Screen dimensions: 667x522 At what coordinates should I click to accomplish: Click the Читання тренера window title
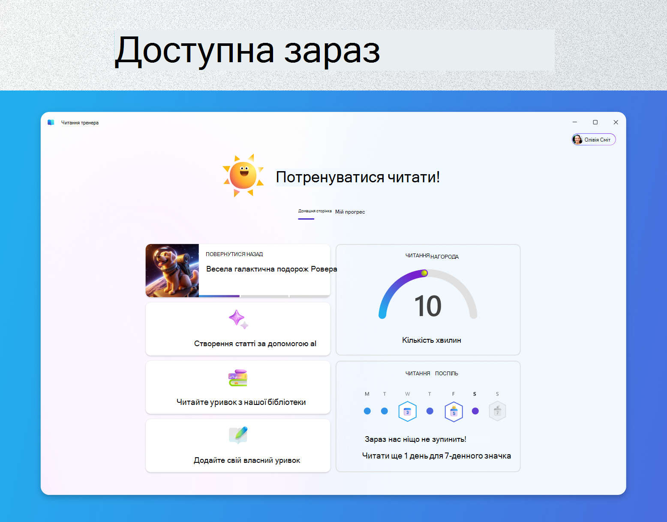pyautogui.click(x=80, y=123)
